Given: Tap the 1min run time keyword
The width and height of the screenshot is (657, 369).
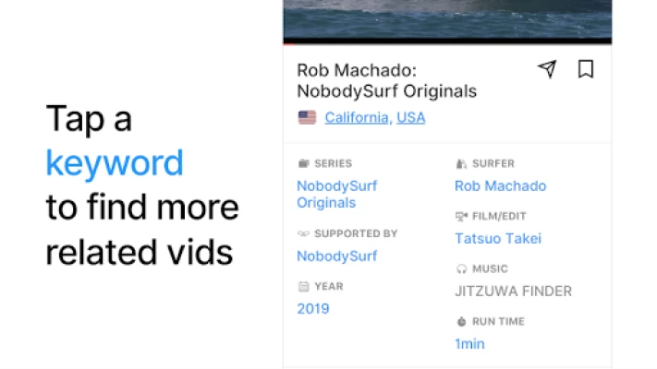Looking at the screenshot, I should pyautogui.click(x=469, y=344).
